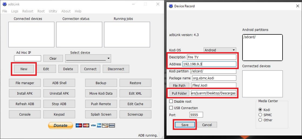The height and width of the screenshot is (139, 302).
Task: Open the Kodi OS Android dropdown
Action: [220, 50]
